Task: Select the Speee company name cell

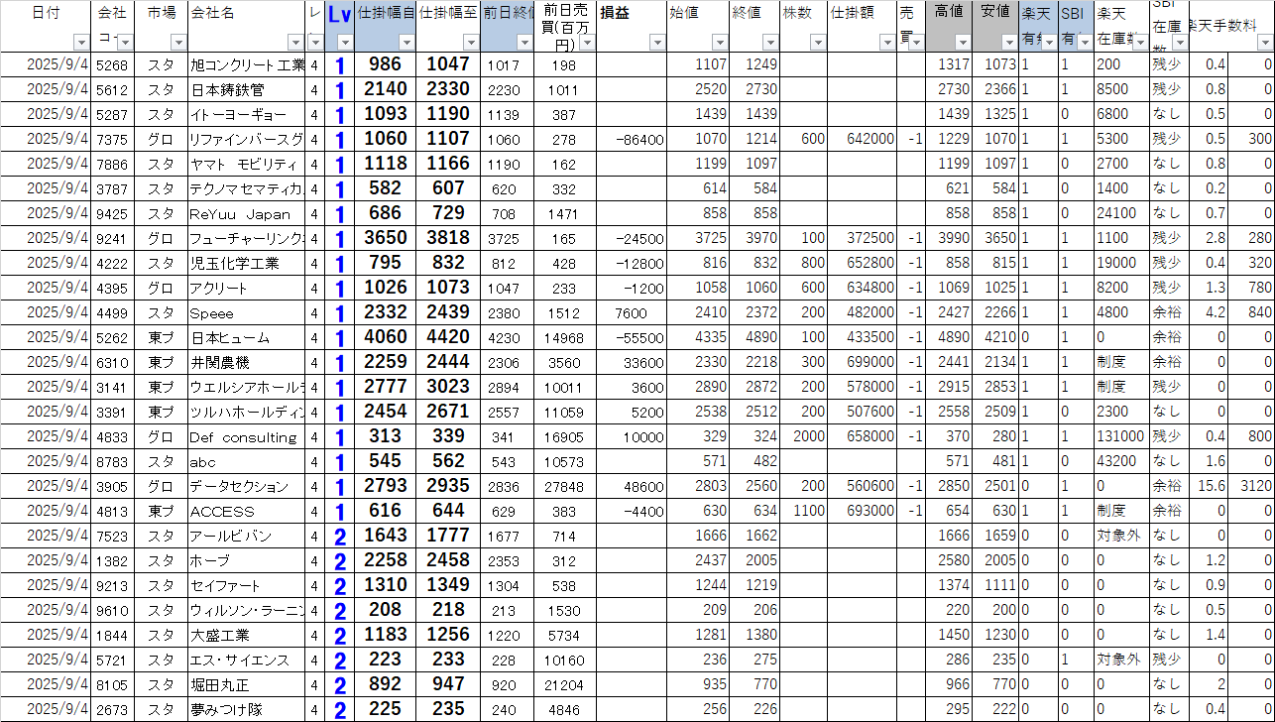Action: (x=247, y=312)
